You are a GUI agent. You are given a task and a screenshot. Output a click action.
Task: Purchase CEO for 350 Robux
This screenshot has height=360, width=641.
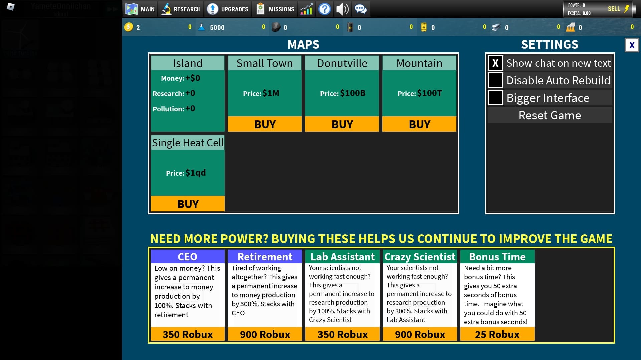tap(188, 334)
